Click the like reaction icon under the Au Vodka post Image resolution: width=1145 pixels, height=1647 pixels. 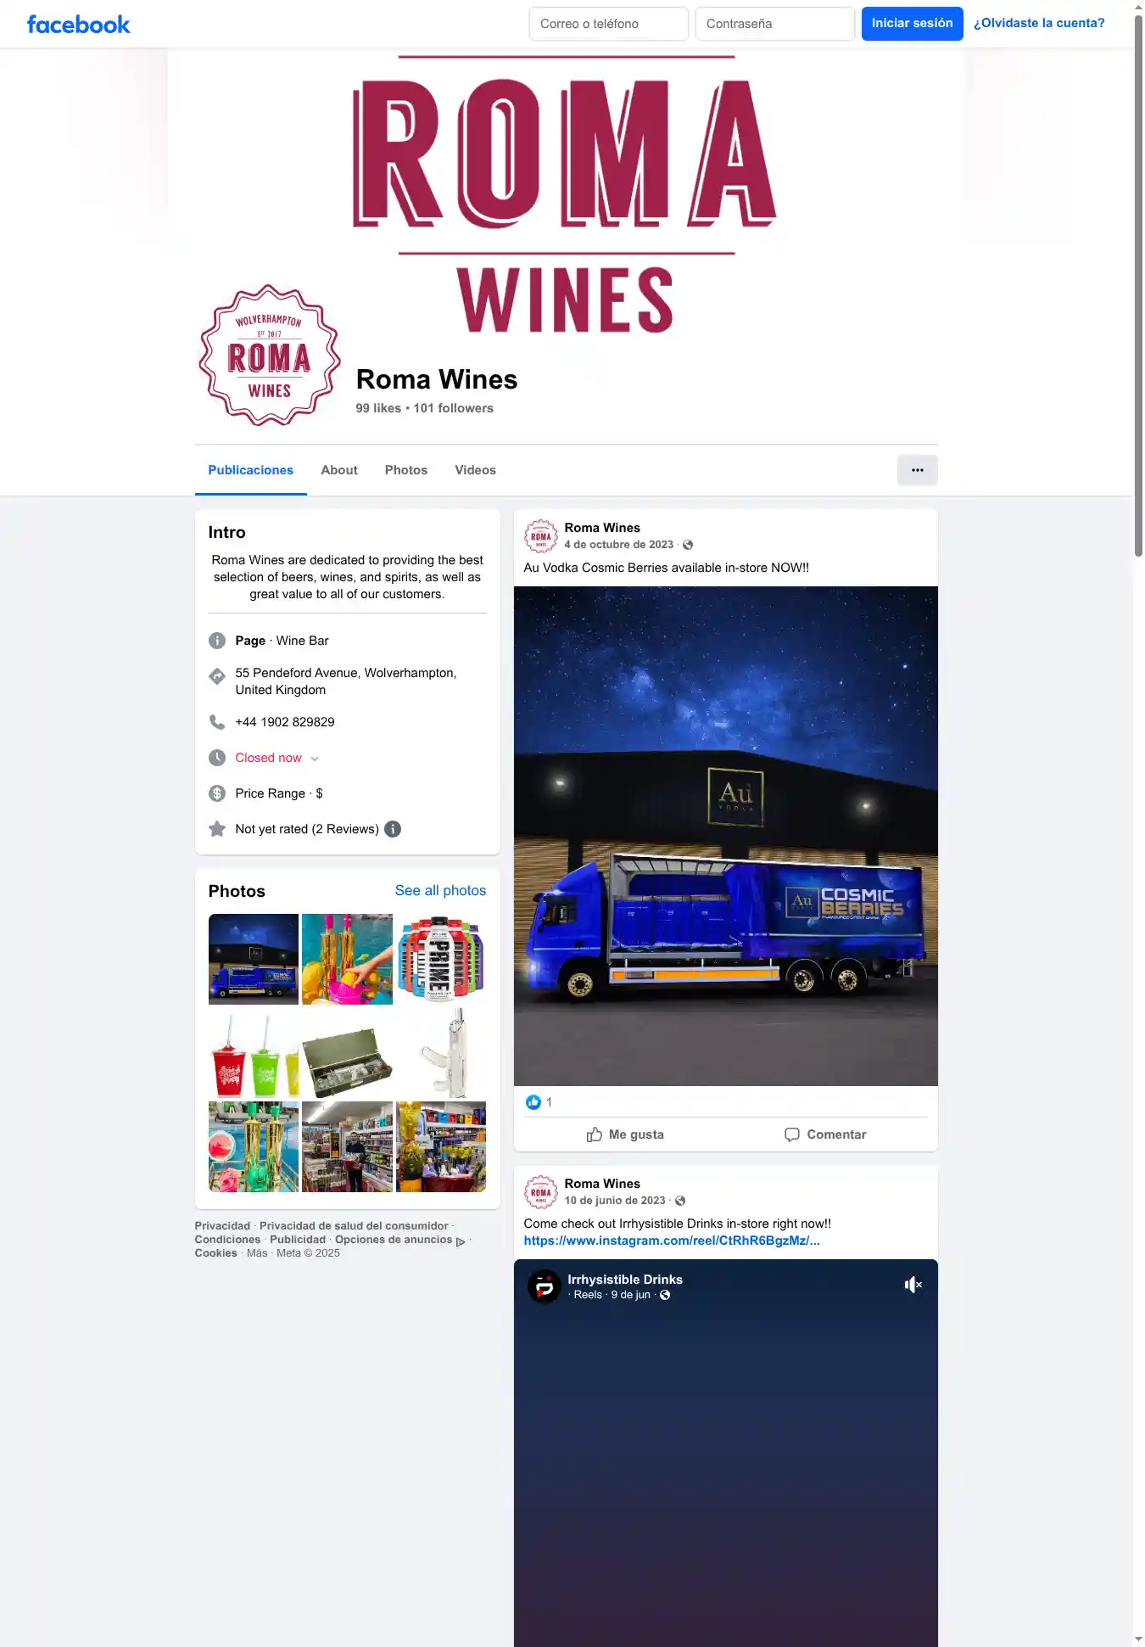pos(533,1101)
